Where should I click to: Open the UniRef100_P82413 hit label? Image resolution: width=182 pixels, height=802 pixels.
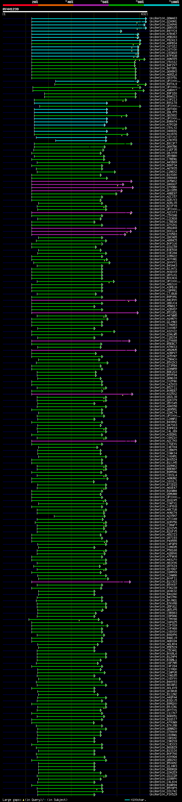click(x=163, y=40)
